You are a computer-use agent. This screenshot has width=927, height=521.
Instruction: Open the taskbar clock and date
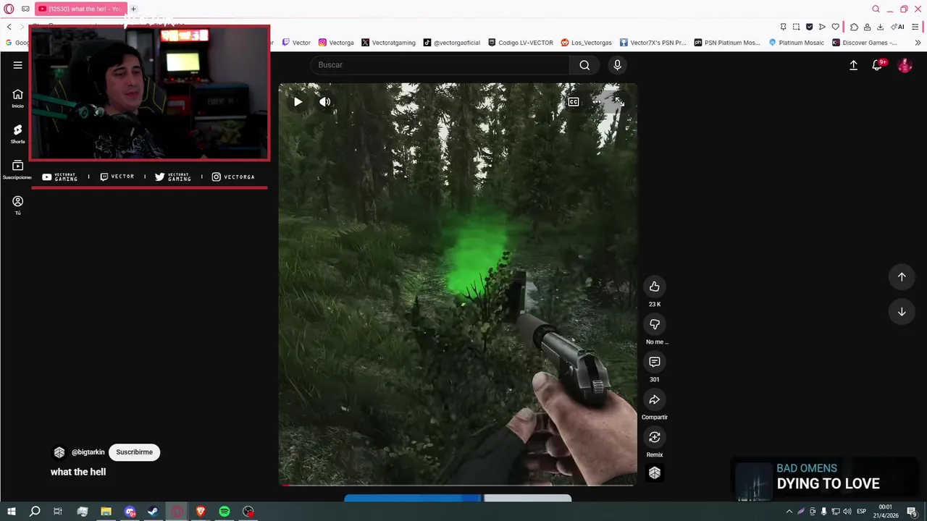click(886, 512)
